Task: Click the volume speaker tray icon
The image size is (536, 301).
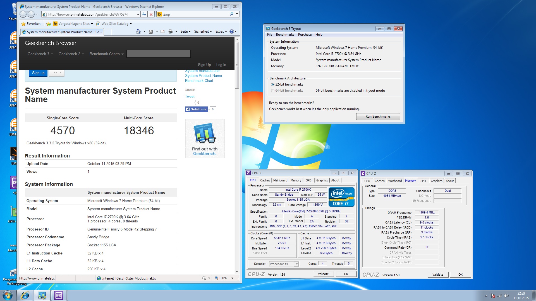Action: tap(506, 296)
